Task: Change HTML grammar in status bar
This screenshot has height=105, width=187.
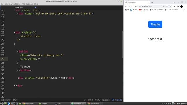Action: [97, 100]
